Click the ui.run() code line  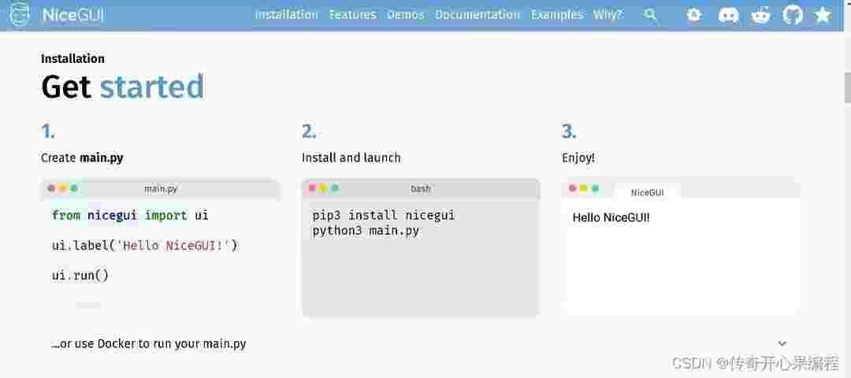pos(80,276)
